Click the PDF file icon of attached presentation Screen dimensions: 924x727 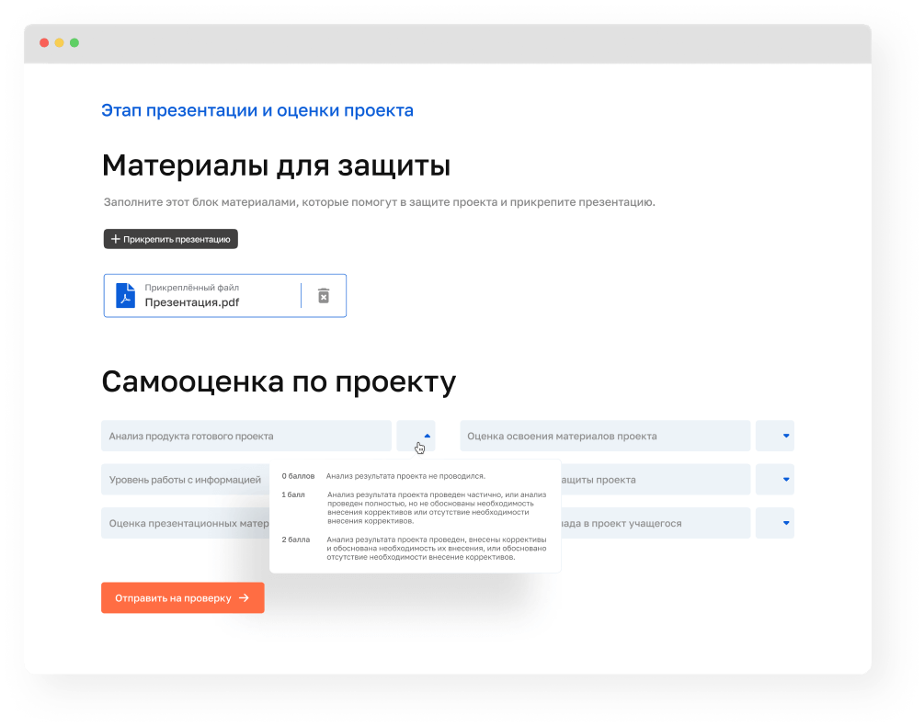(125, 295)
